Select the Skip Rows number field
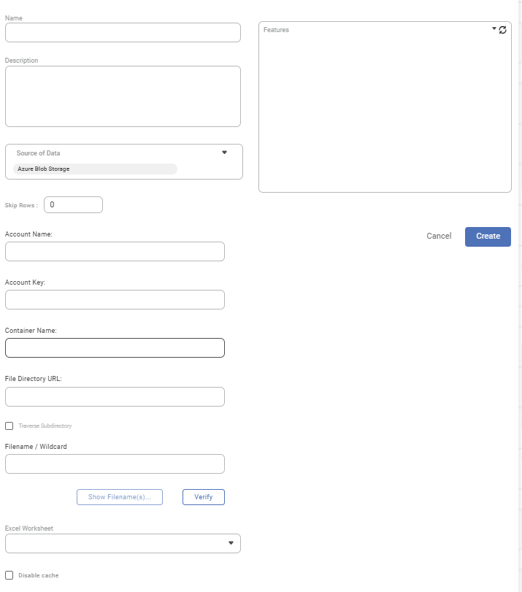Viewport: 522px width, 592px height. coord(73,205)
